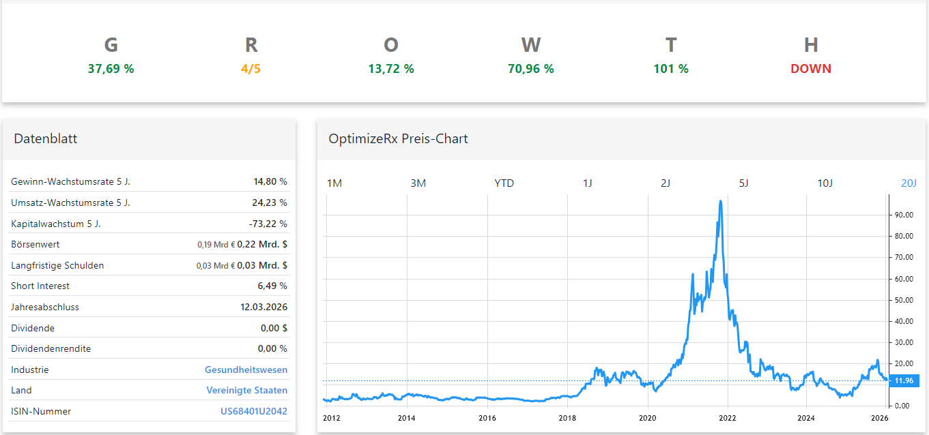The width and height of the screenshot is (929, 435).
Task: Click the R rating 4/5
Action: (251, 69)
